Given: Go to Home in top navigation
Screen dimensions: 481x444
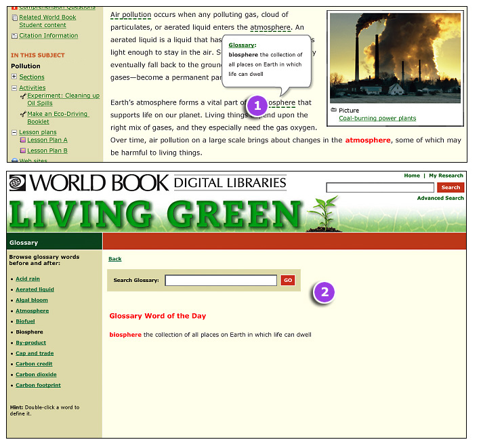Looking at the screenshot, I should pyautogui.click(x=412, y=176).
